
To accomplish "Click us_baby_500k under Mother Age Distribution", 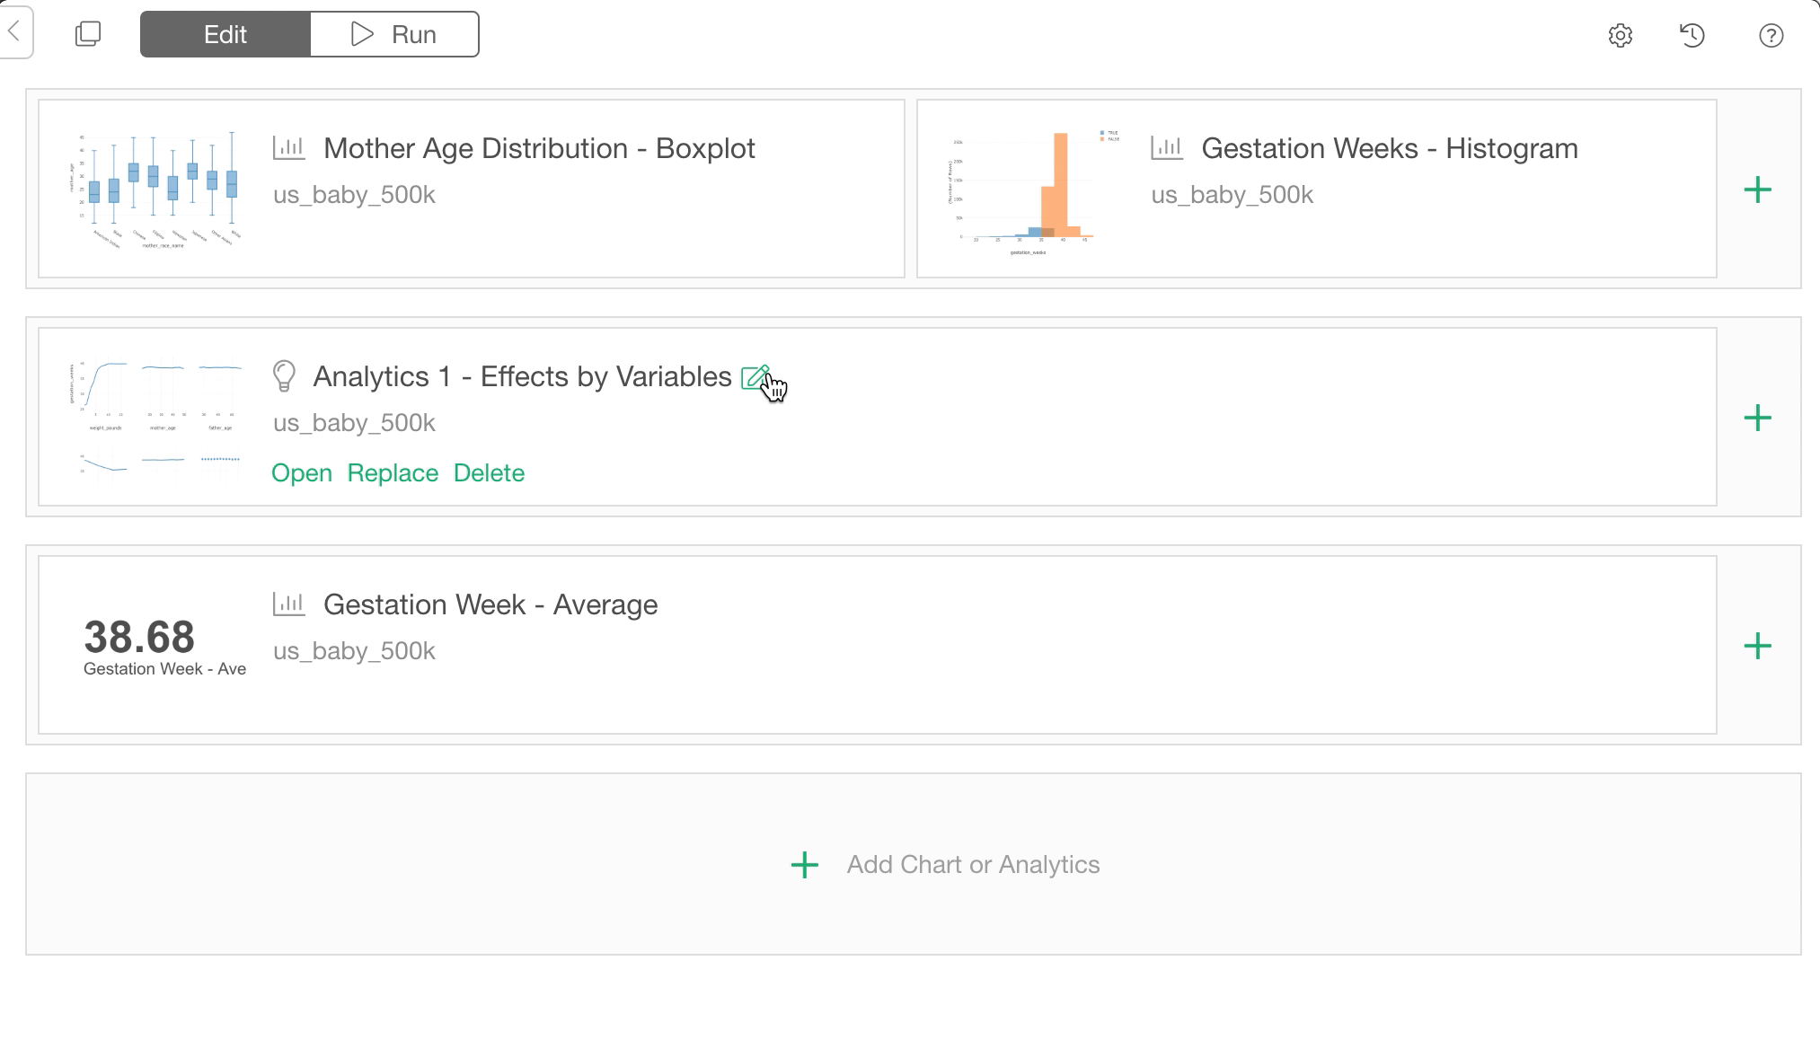I will tap(354, 195).
